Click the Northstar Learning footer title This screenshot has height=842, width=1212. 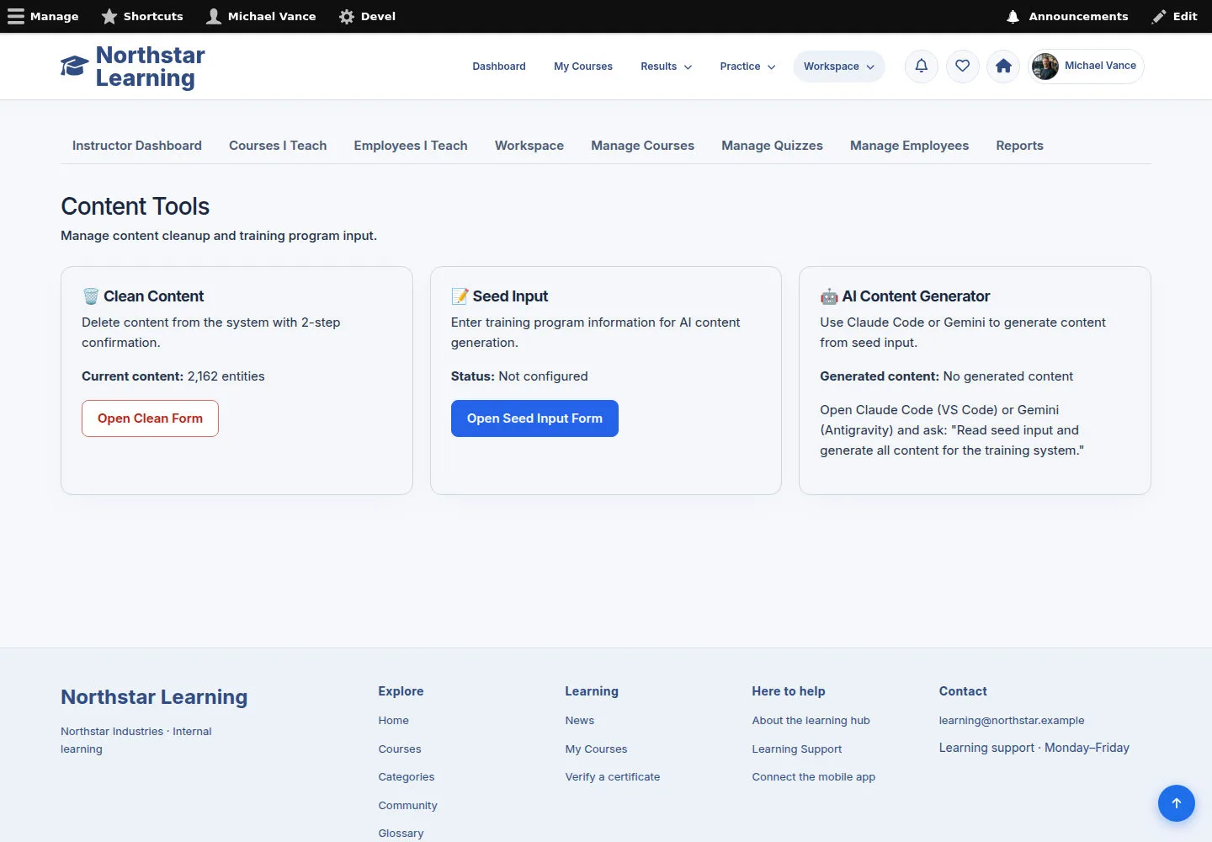(x=154, y=697)
